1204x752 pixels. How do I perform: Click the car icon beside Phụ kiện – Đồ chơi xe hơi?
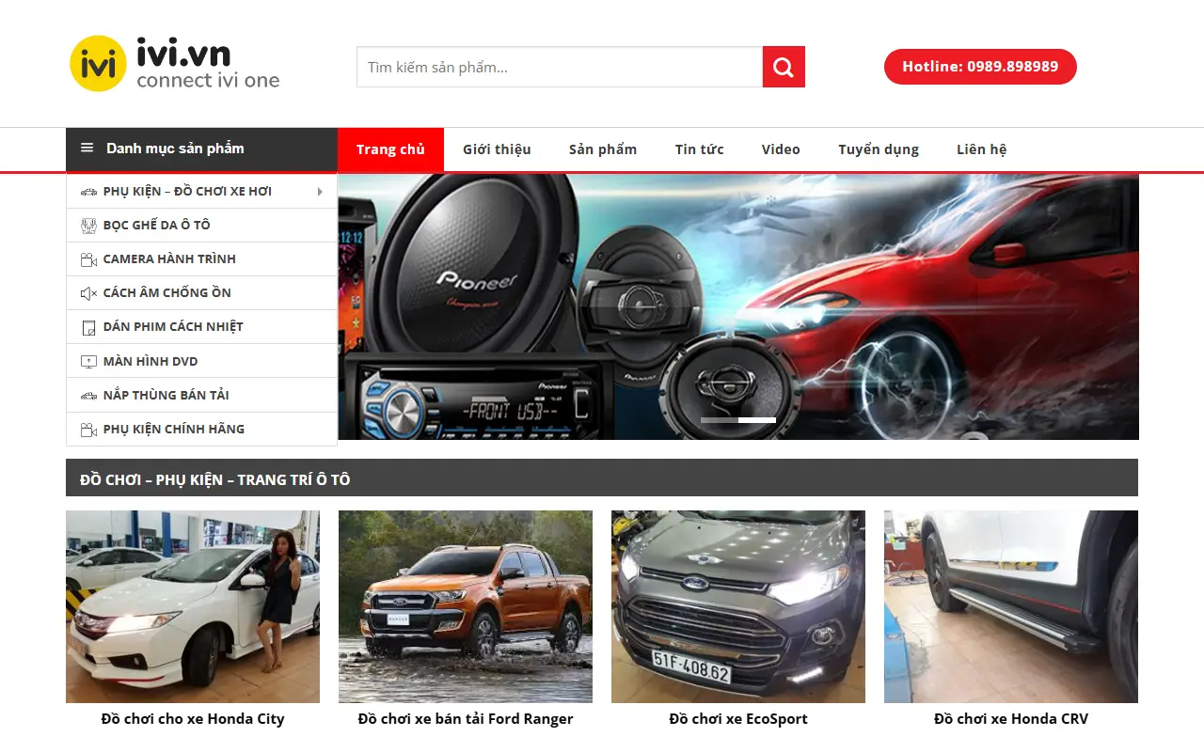pyautogui.click(x=88, y=192)
